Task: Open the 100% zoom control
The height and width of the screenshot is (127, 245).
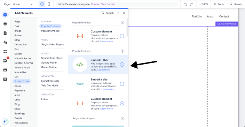Action: (x=203, y=4)
